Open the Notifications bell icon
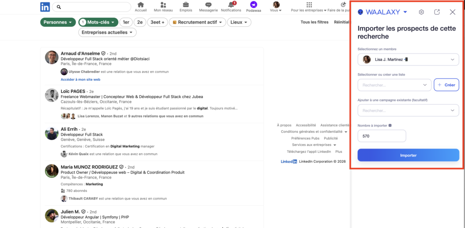Viewport: 465px width, 228px height. pyautogui.click(x=231, y=5)
